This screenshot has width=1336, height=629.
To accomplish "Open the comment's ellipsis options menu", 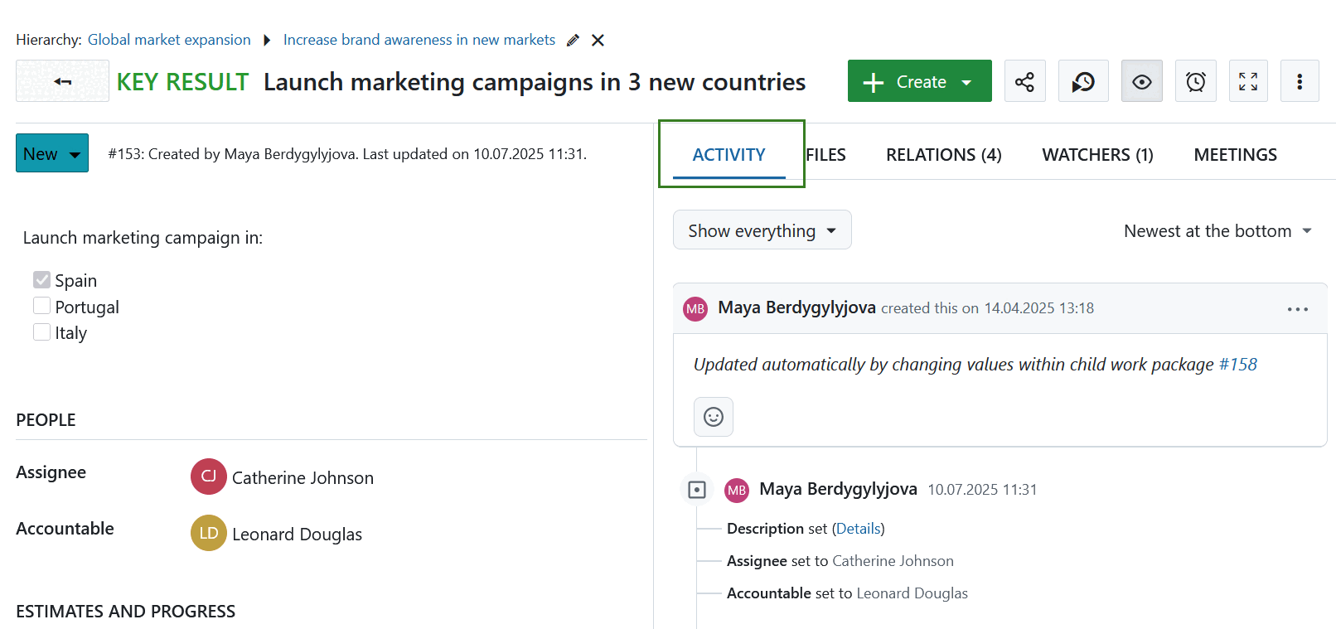I will (x=1297, y=309).
